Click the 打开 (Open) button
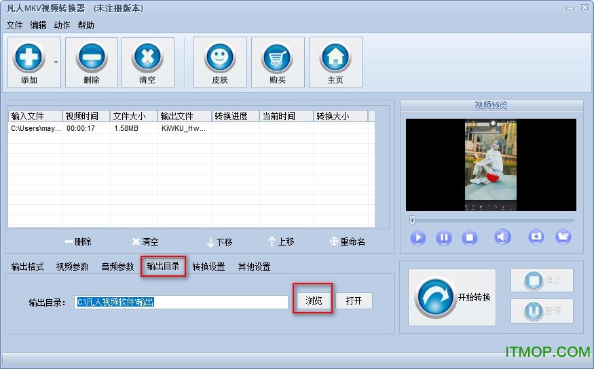 (354, 301)
